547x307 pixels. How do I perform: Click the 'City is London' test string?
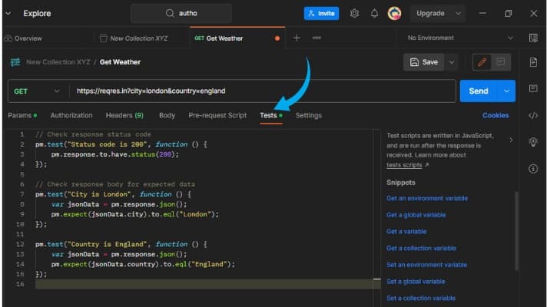[98, 194]
